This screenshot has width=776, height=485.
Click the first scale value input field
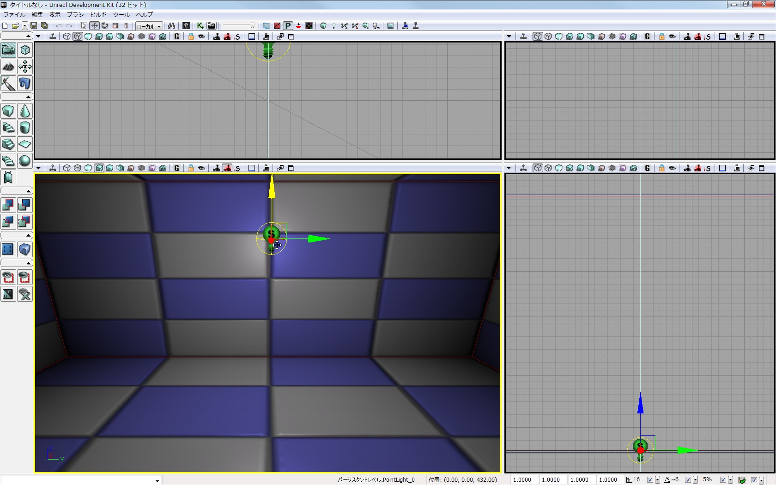pyautogui.click(x=523, y=480)
